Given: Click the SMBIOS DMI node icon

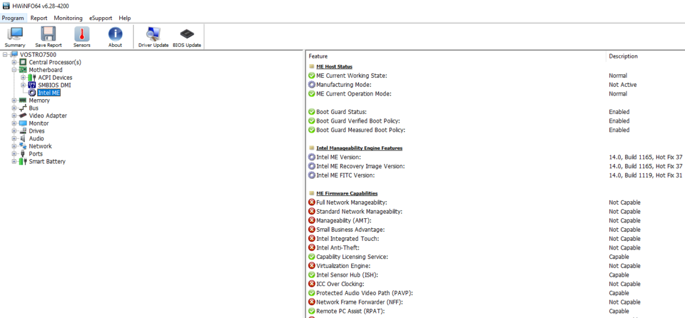Looking at the screenshot, I should coord(32,85).
